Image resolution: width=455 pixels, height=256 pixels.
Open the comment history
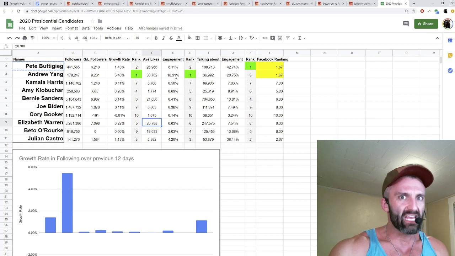406,24
